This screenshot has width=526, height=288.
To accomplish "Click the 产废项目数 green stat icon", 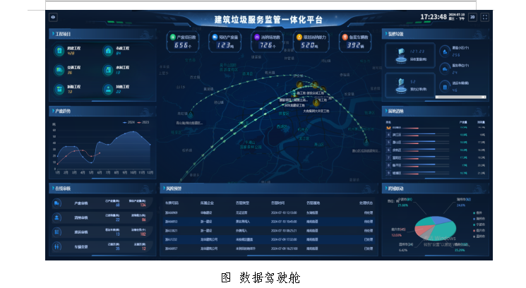I will (172, 37).
